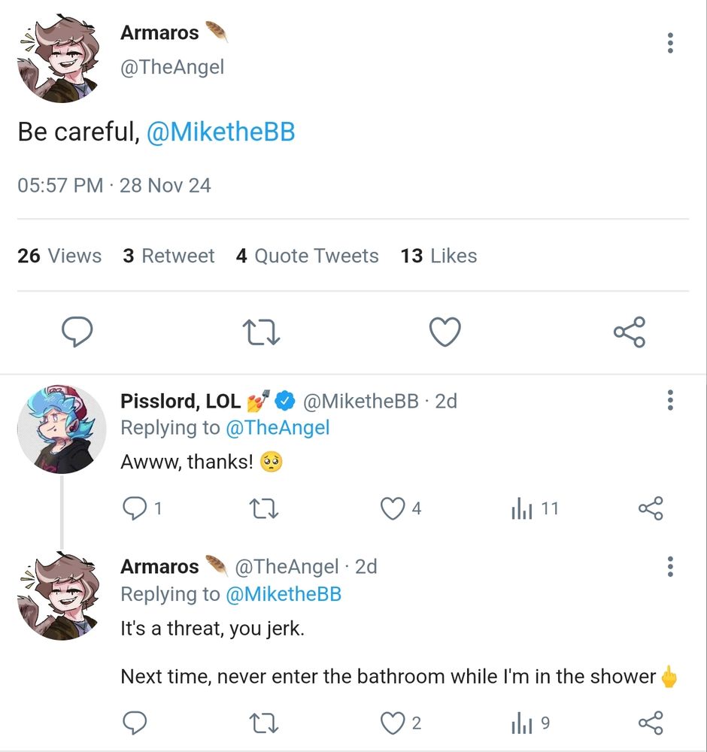Open more options on the main tweet
707x752 pixels.
670,43
